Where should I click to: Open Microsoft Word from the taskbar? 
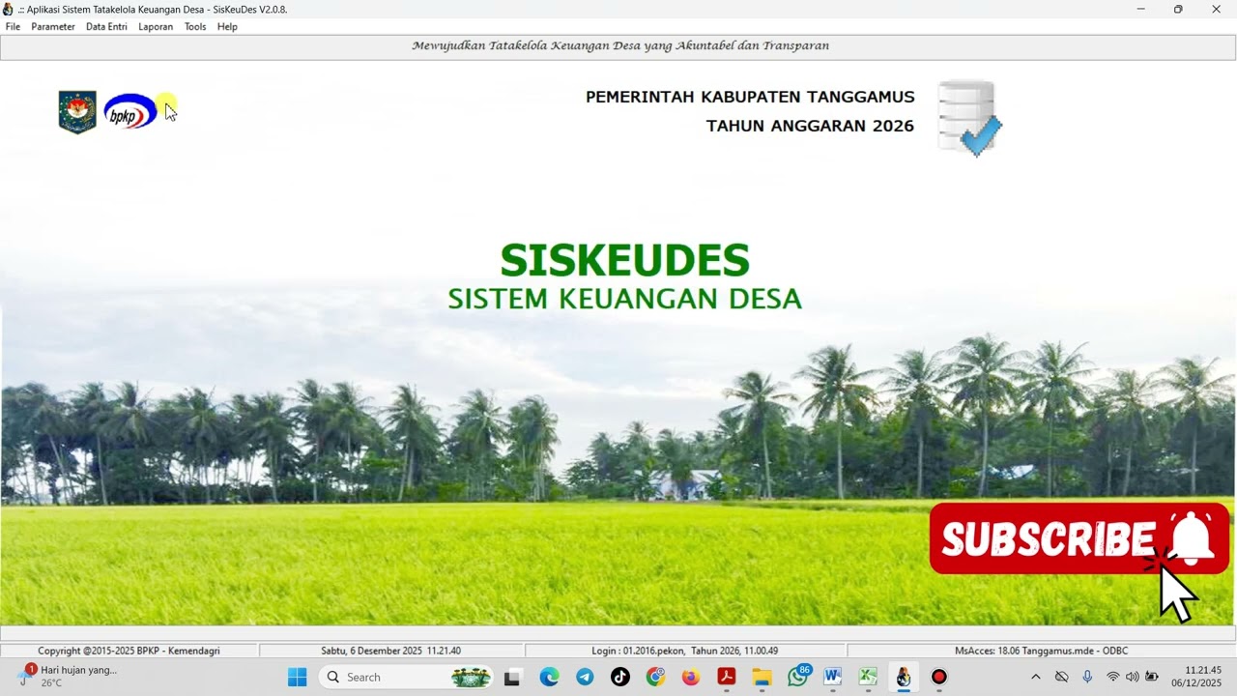(833, 677)
